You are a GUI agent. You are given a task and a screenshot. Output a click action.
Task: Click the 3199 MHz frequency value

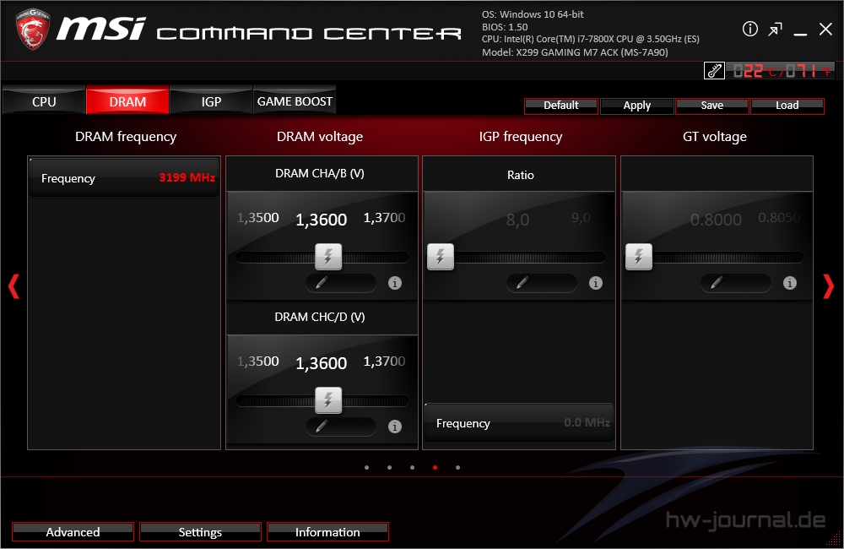coord(187,177)
